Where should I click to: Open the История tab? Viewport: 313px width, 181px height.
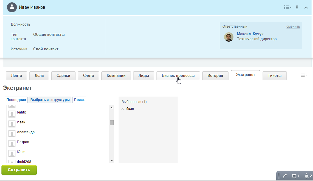tap(215, 75)
